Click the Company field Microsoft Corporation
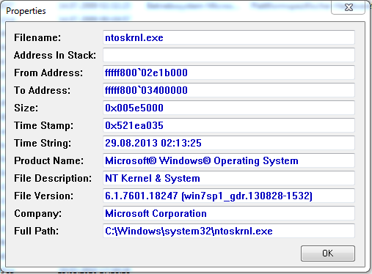 click(x=229, y=213)
